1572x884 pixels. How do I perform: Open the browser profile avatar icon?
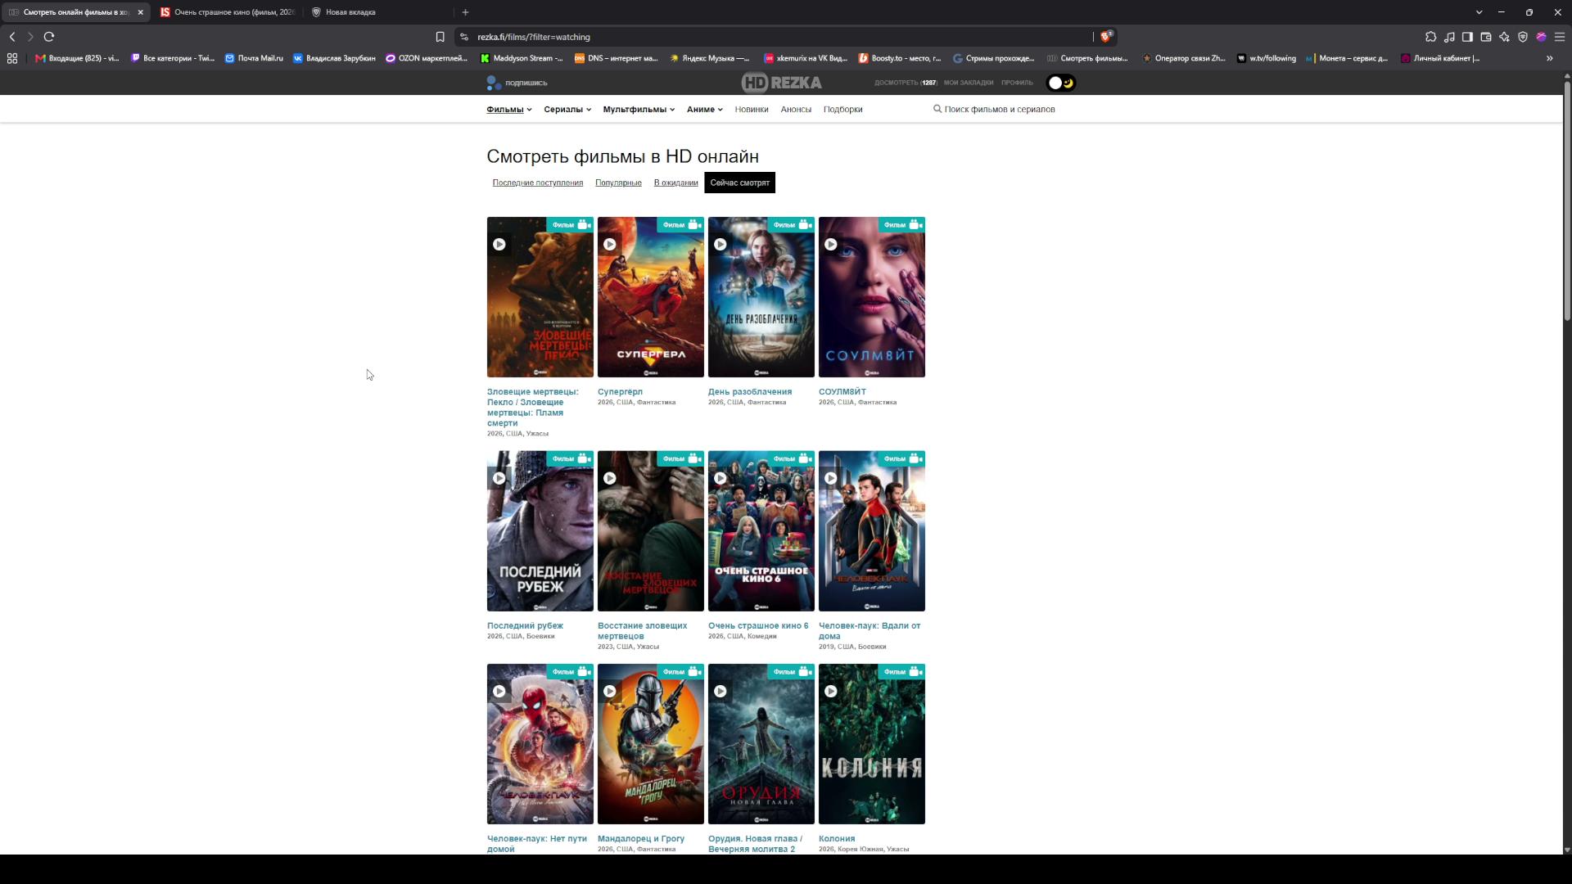pos(1541,37)
